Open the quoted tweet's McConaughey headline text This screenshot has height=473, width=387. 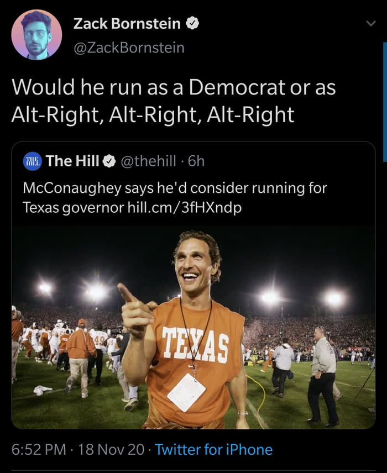(175, 188)
